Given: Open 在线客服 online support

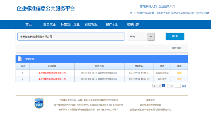Looking at the screenshot, I should tap(91, 24).
